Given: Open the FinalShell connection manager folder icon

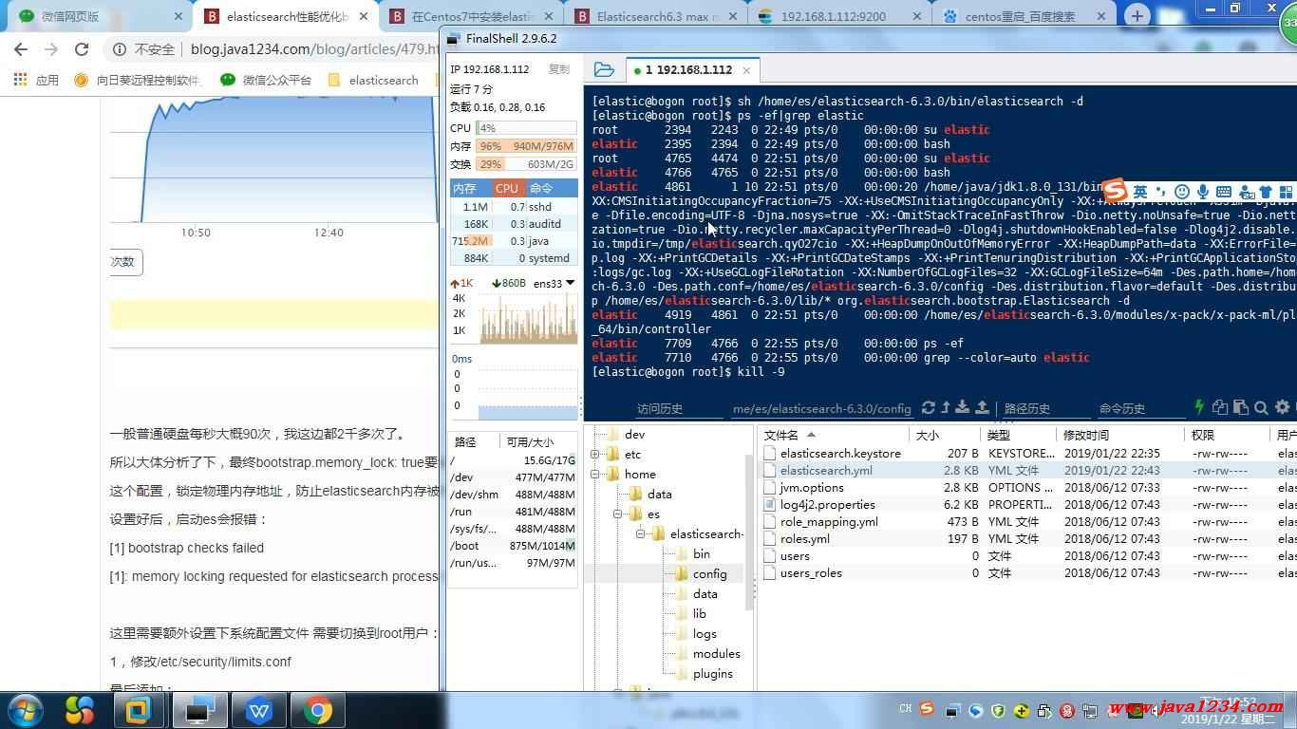Looking at the screenshot, I should click(603, 69).
